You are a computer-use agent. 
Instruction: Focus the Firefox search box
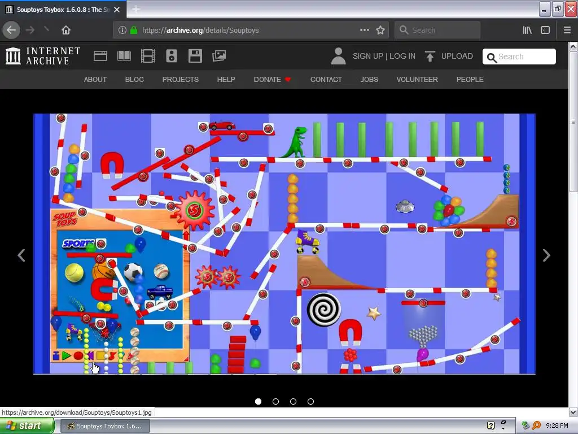pyautogui.click(x=437, y=31)
